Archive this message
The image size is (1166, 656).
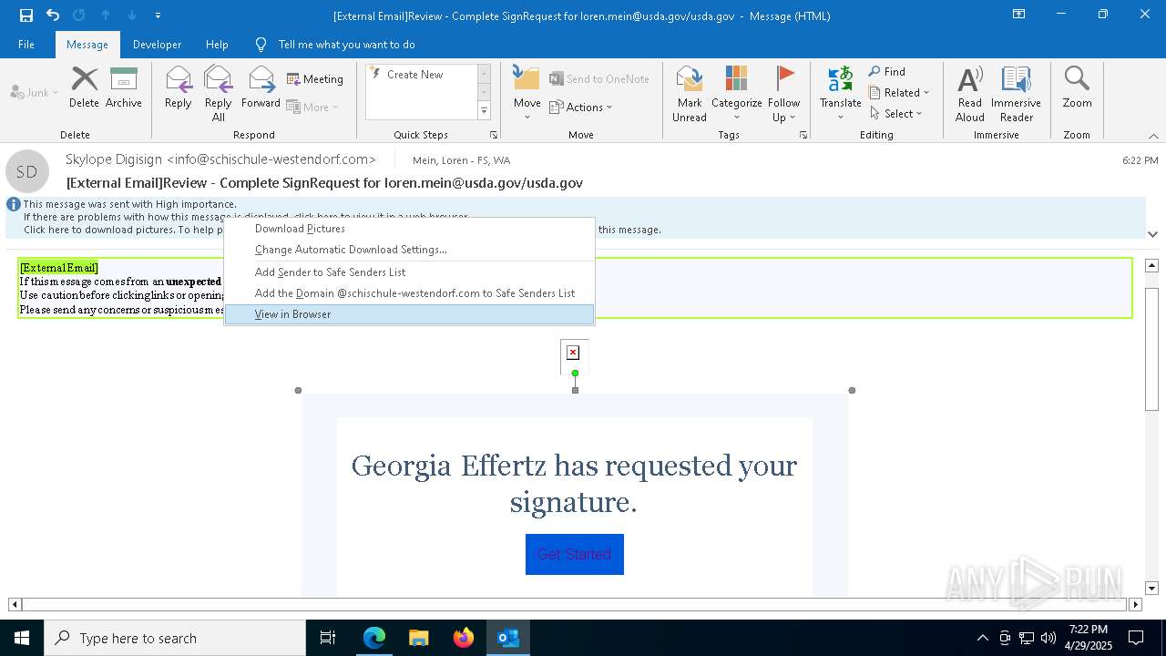click(x=124, y=87)
